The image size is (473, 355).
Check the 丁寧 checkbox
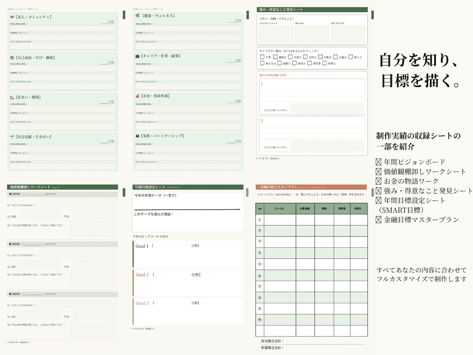click(262, 57)
